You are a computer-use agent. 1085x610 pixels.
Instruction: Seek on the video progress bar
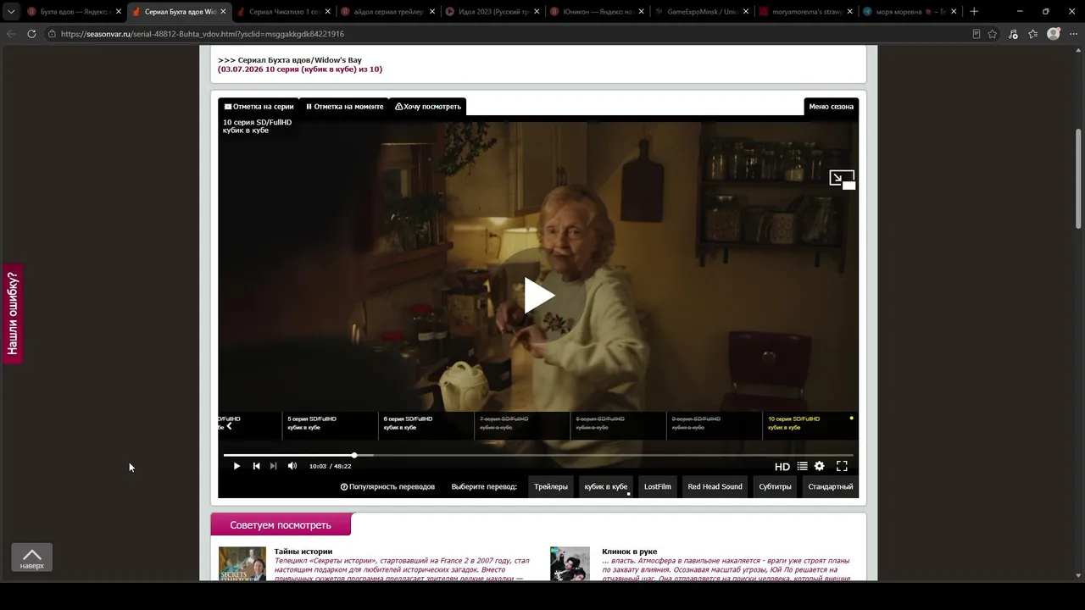point(537,456)
